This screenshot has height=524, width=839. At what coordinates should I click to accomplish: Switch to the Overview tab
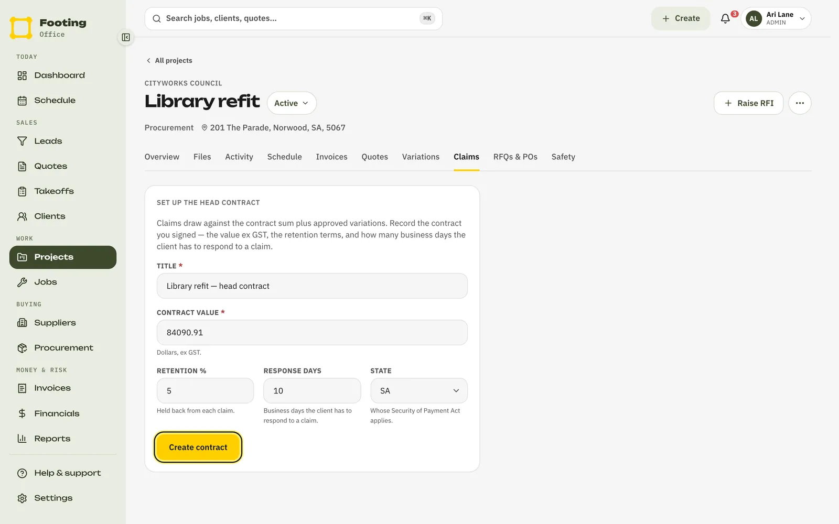pyautogui.click(x=162, y=157)
